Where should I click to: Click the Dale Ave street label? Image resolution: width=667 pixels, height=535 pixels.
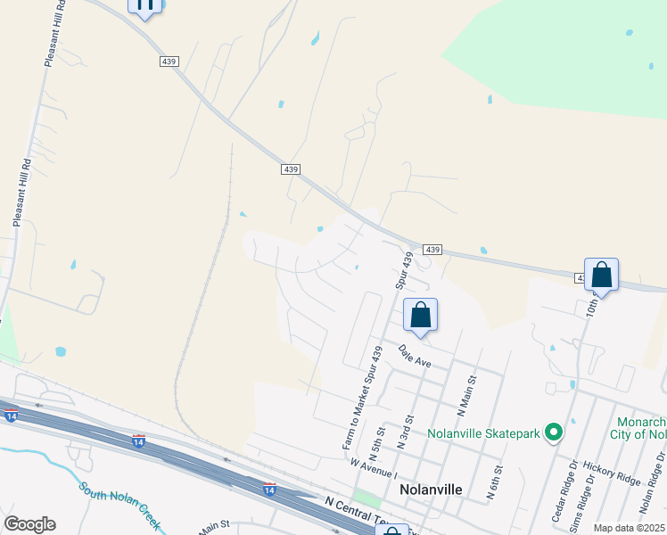coord(415,357)
